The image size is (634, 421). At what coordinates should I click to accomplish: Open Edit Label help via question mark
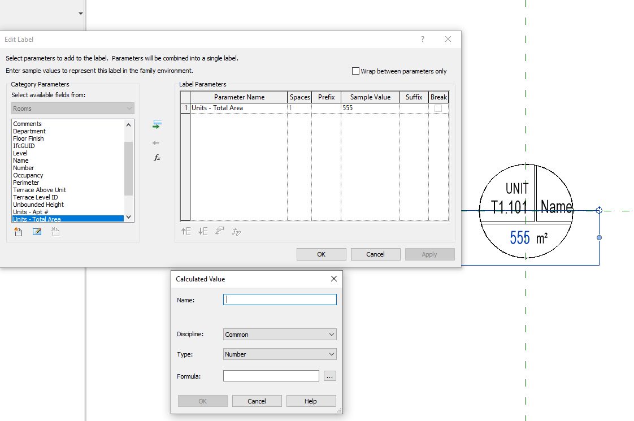click(x=422, y=39)
